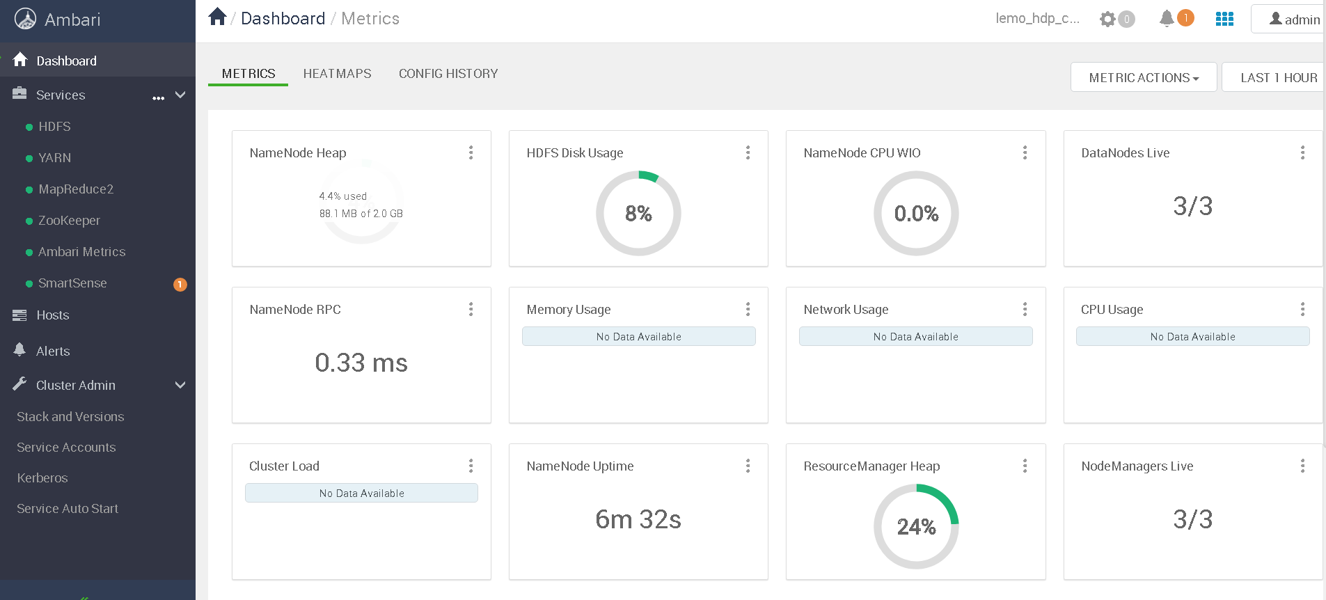The height and width of the screenshot is (600, 1326).
Task: Open ResourceManager Heap widget menu
Action: (x=1025, y=466)
